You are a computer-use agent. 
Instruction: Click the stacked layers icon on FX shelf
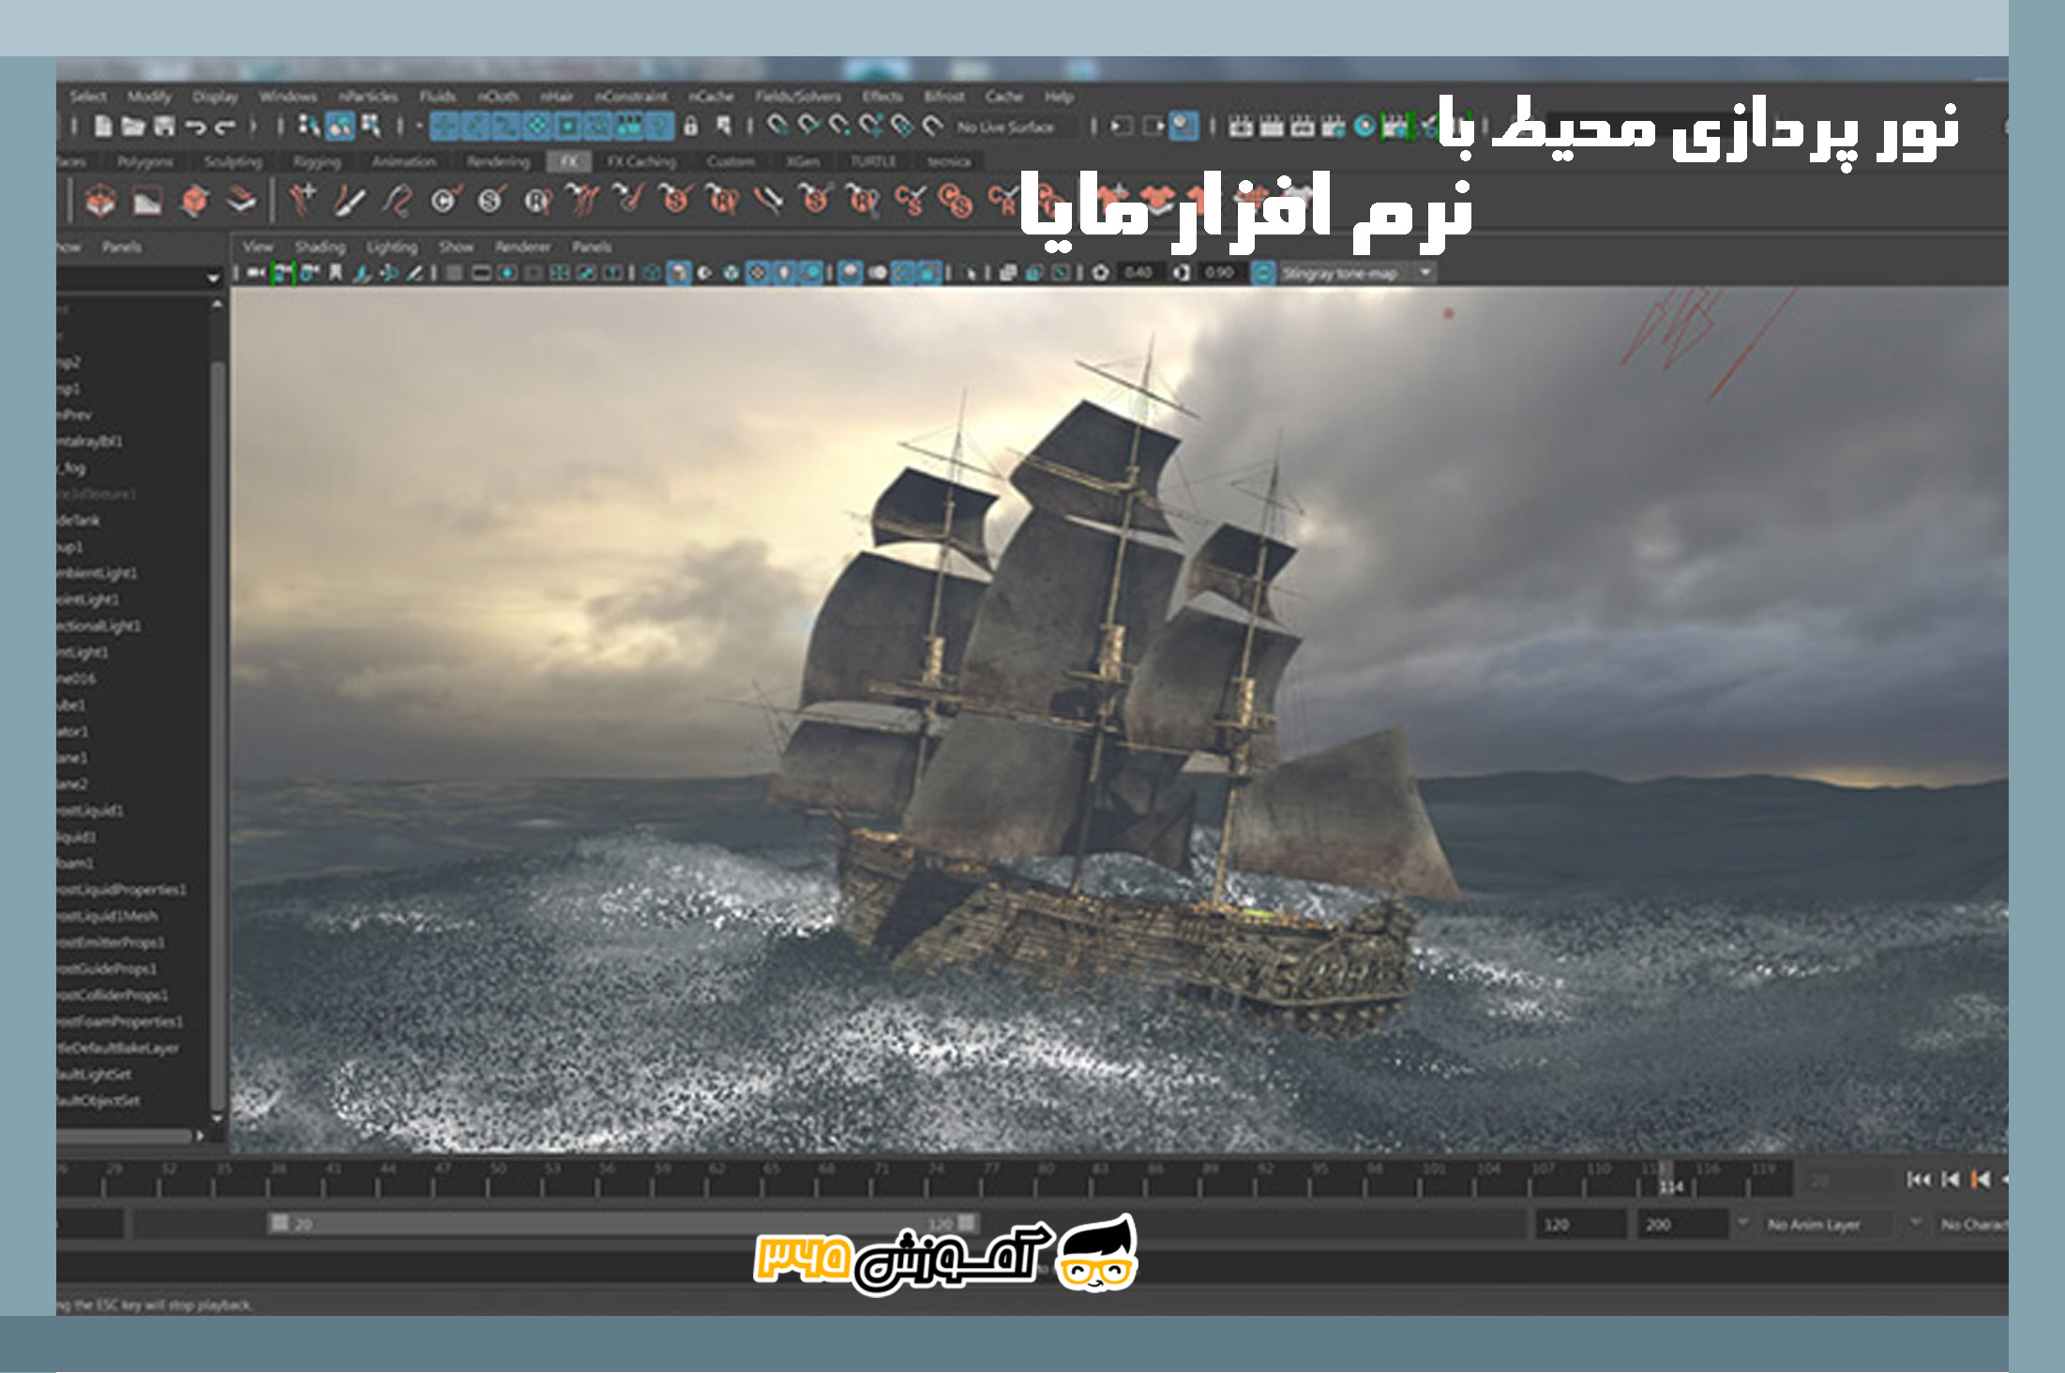242,201
